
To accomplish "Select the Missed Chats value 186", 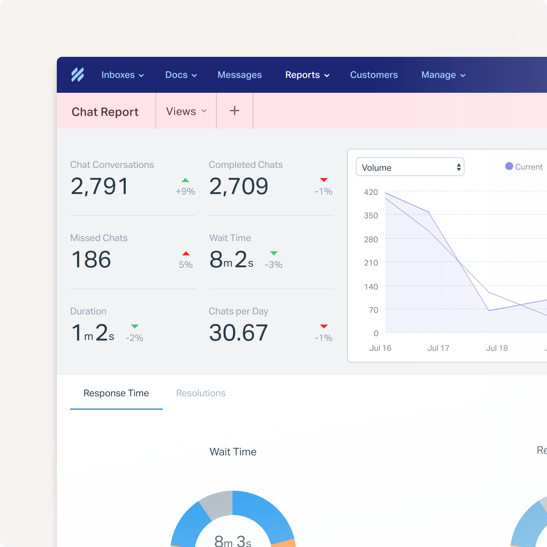I will (x=91, y=259).
